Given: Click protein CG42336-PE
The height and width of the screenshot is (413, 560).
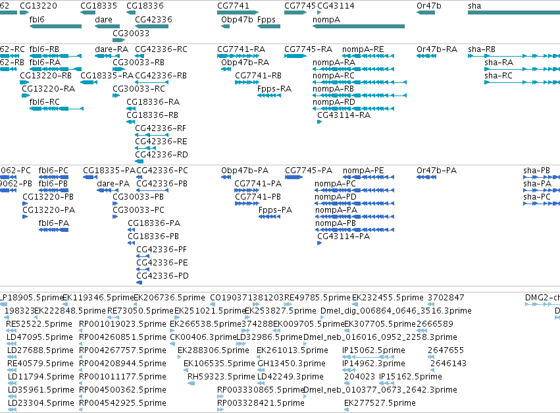Looking at the screenshot, I should pyautogui.click(x=162, y=262).
